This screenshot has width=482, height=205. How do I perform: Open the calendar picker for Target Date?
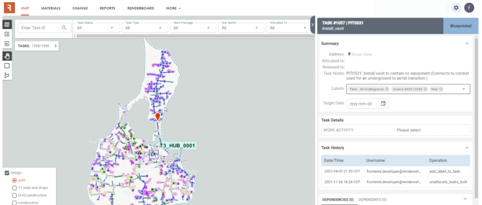[x=383, y=104]
